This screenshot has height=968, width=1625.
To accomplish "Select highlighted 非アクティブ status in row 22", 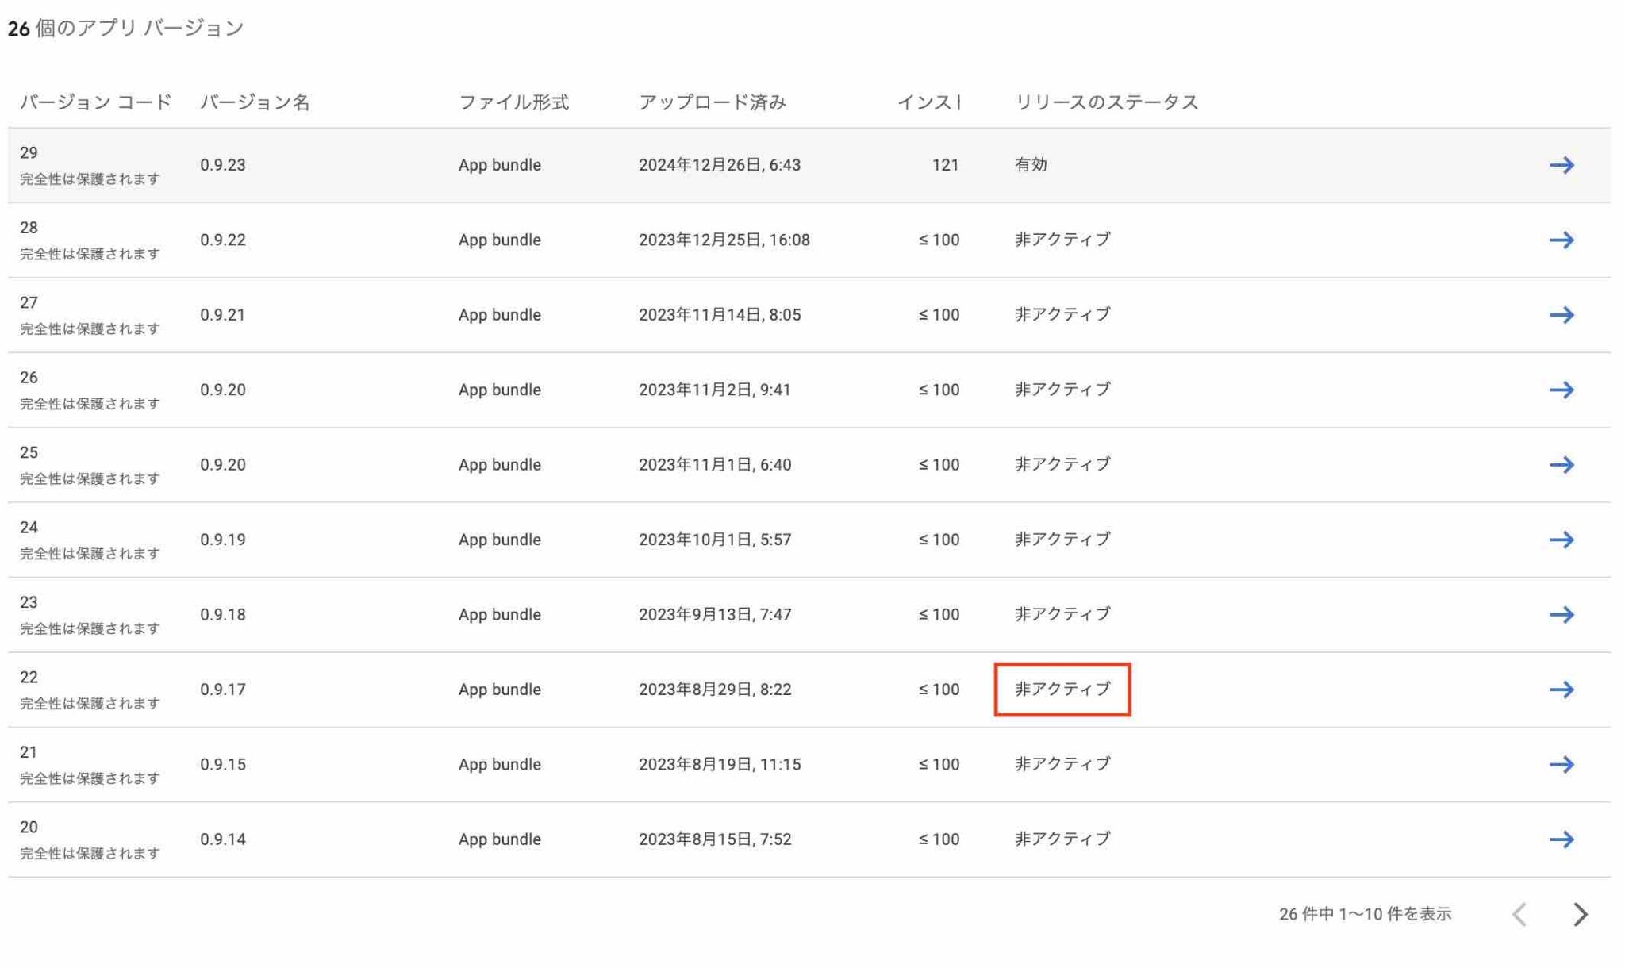I will 1062,690.
